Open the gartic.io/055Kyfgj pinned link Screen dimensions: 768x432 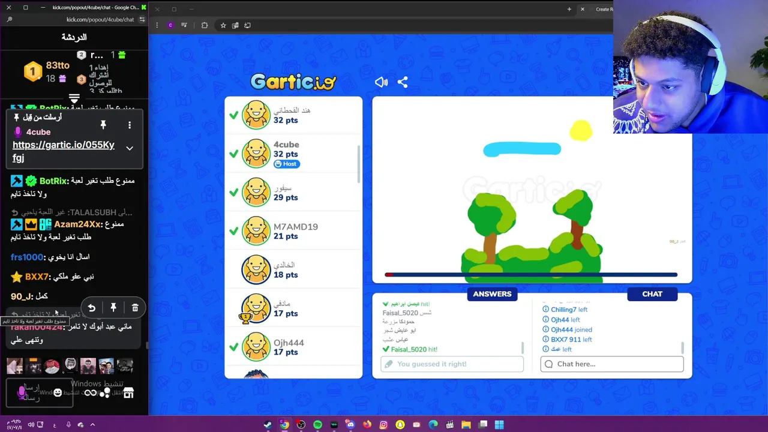pos(64,151)
